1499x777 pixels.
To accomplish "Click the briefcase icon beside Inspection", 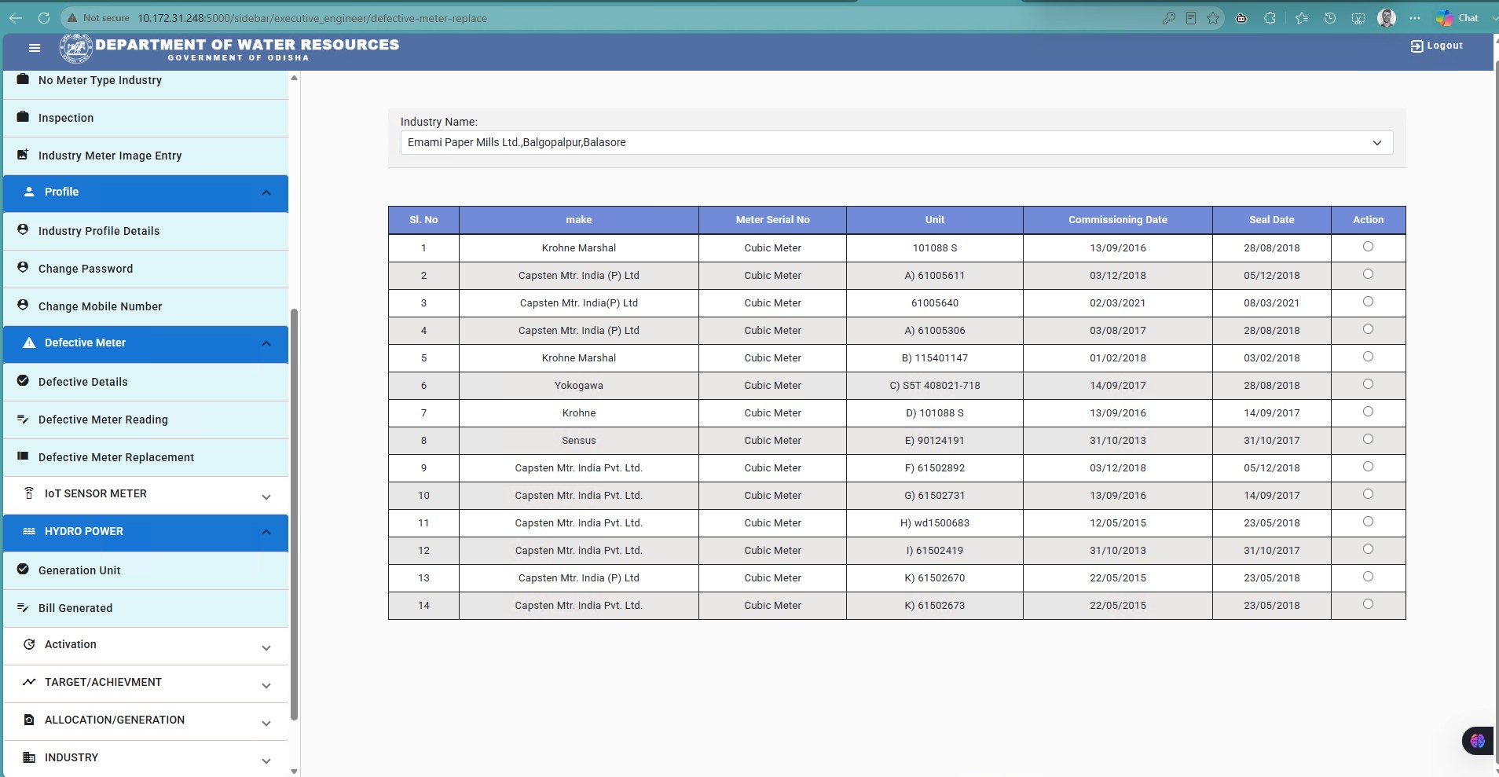I will (23, 117).
